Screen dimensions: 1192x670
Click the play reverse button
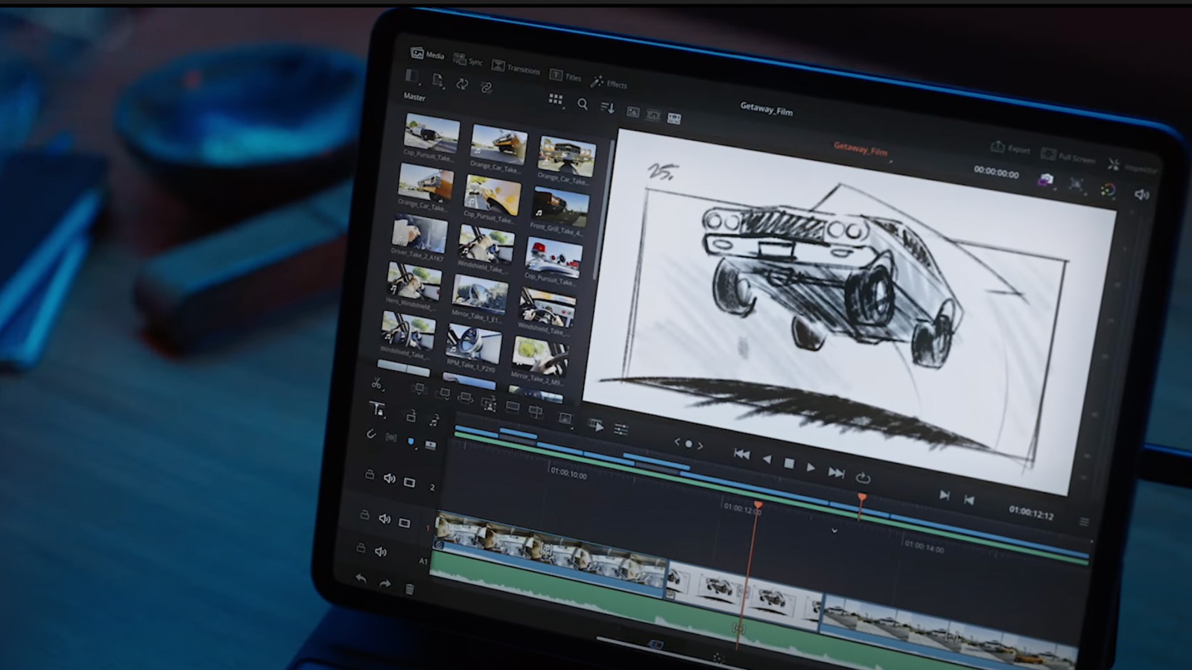coord(767,459)
